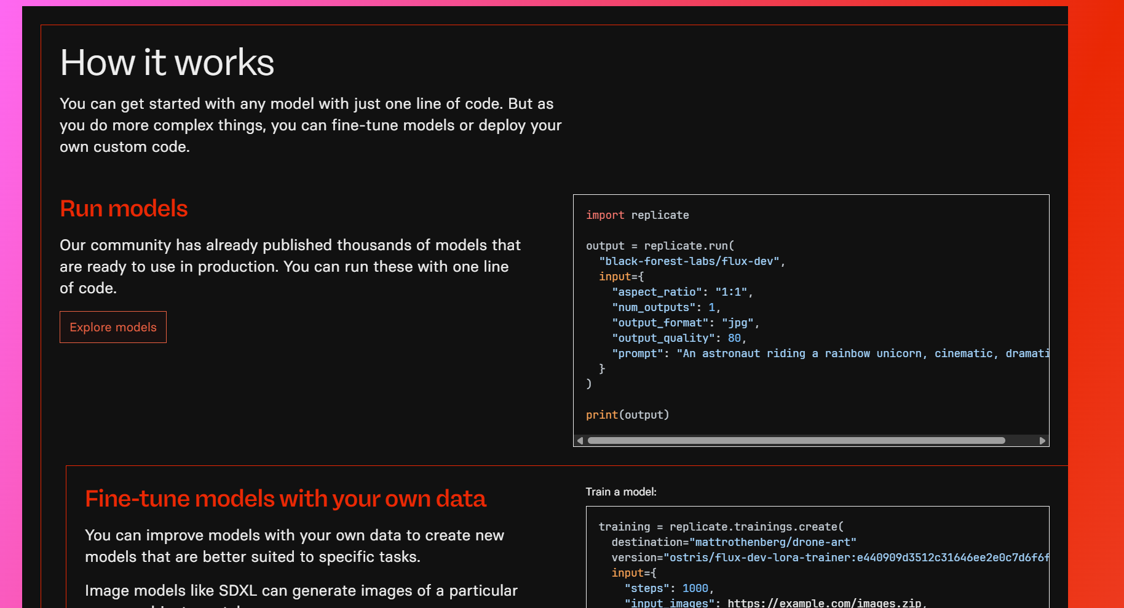Click the "Train a model:" label
1124x608 pixels.
621,492
